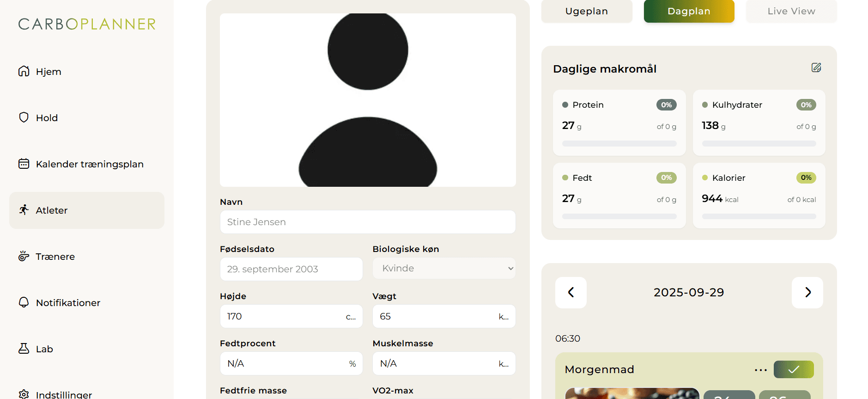Viewport: 868px width, 399px height.
Task: Click the Lab flask icon
Action: [24, 349]
